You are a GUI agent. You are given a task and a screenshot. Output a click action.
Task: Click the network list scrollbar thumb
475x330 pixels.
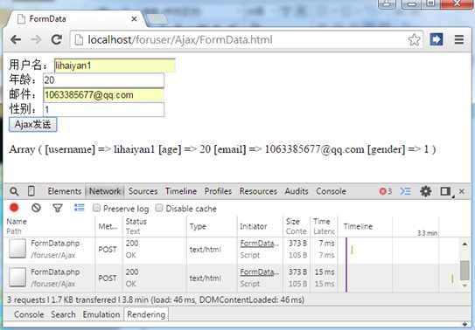click(x=465, y=271)
